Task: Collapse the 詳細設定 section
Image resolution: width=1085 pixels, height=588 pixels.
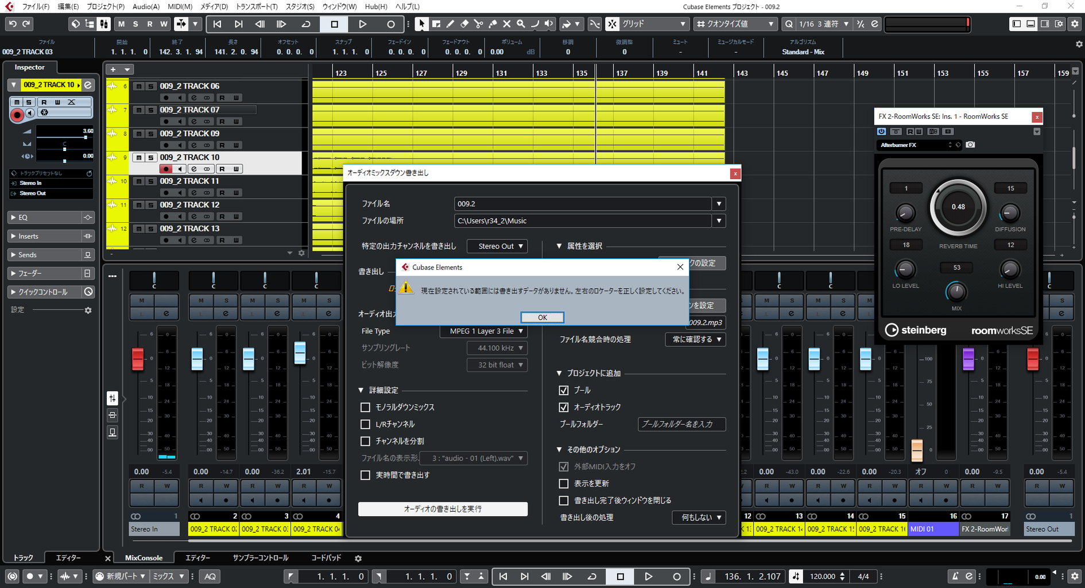Action: coord(361,390)
